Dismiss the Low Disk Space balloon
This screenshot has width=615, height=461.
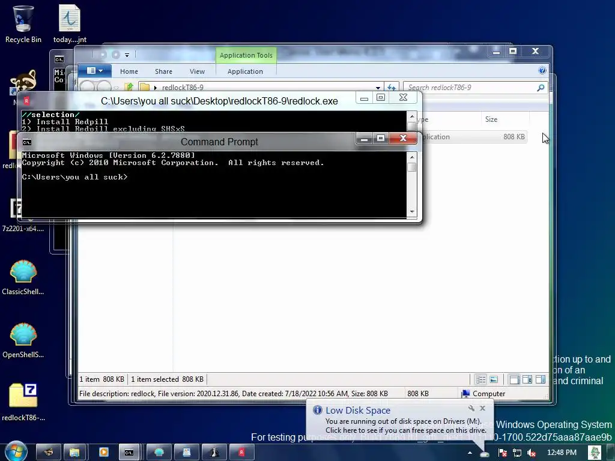482,408
